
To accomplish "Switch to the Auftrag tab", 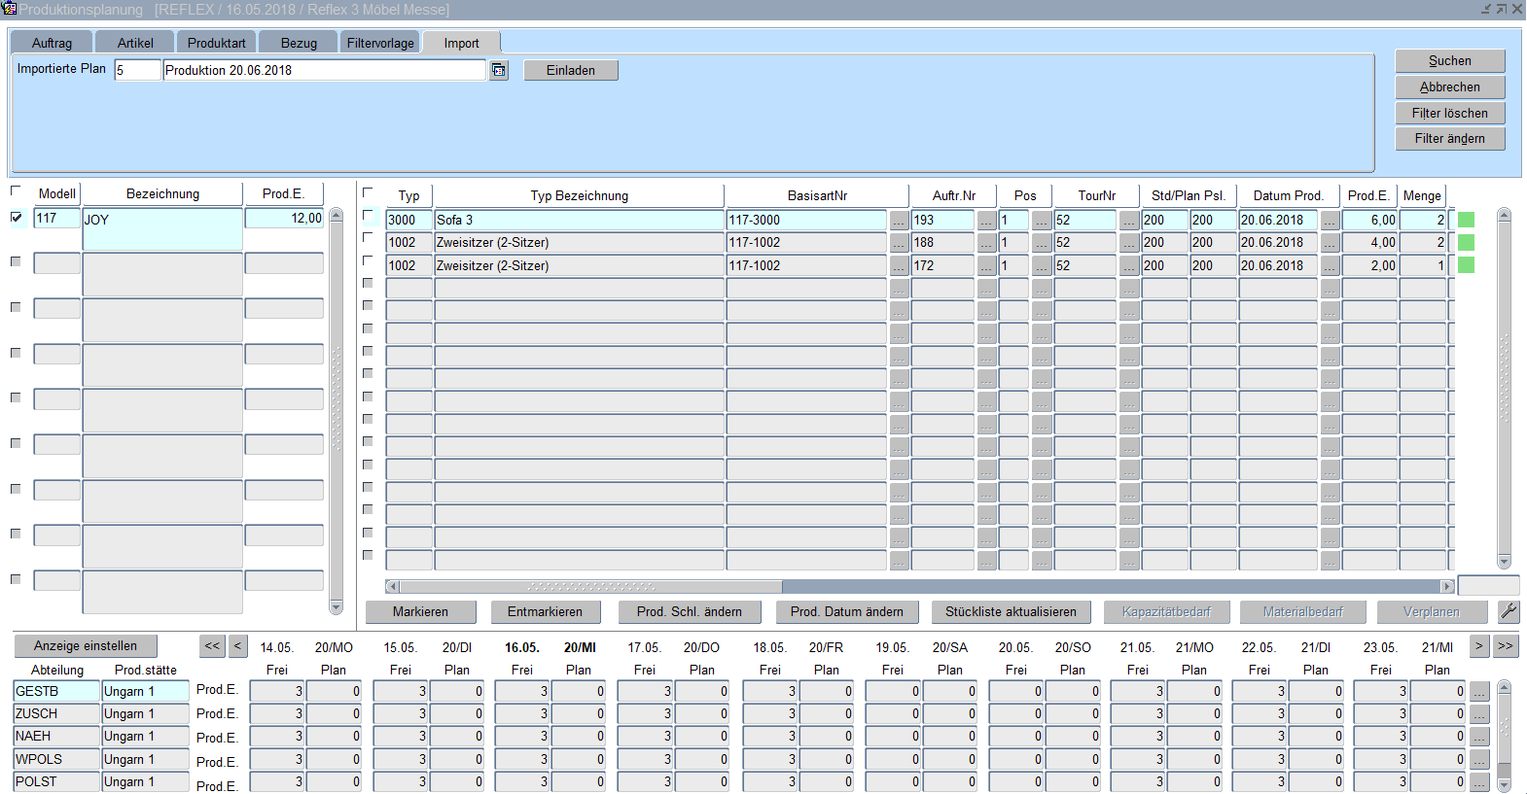I will click(52, 43).
